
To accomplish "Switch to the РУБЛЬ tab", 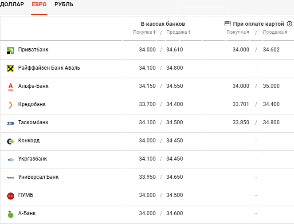I will [x=64, y=4].
